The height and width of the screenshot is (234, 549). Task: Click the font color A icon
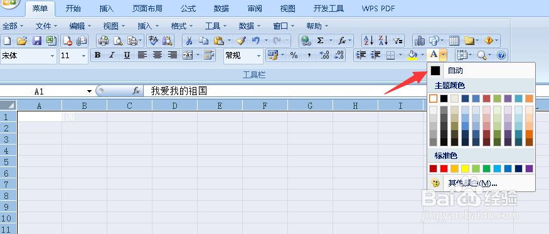pyautogui.click(x=434, y=55)
